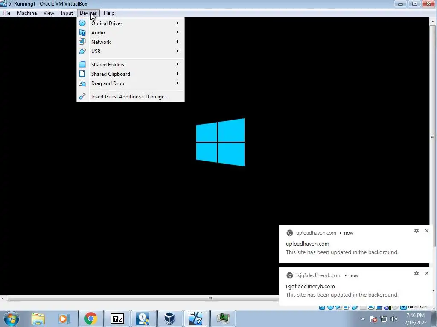437x327 pixels.
Task: Expand the Drag and Drop submenu arrow
Action: pyautogui.click(x=177, y=83)
